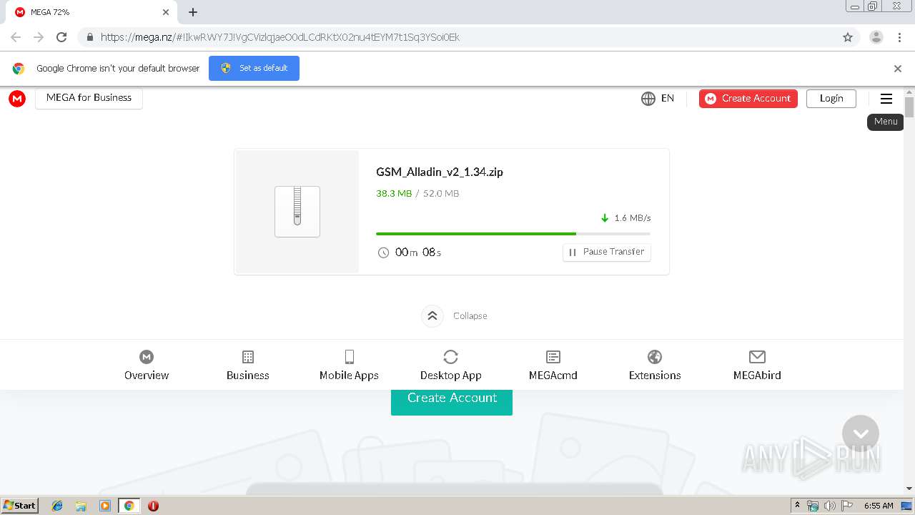Open the Windows Start menu
The image size is (915, 515).
click(20, 505)
